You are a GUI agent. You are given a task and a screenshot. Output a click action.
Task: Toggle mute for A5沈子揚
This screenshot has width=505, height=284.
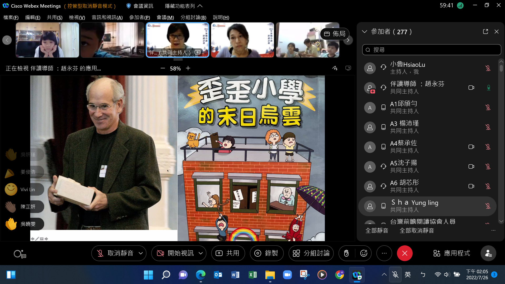(488, 166)
